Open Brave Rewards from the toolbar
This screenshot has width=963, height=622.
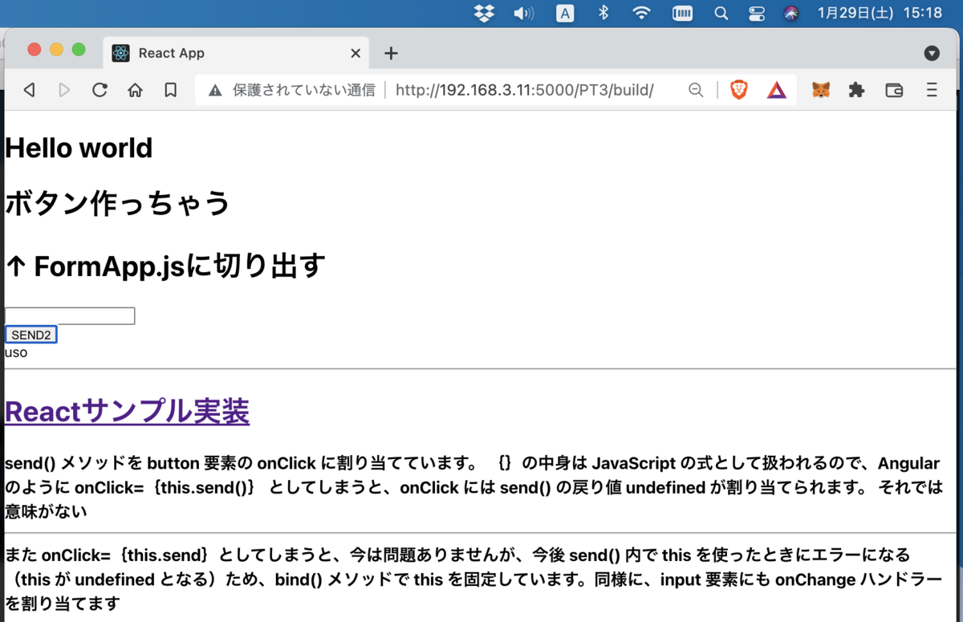776,90
